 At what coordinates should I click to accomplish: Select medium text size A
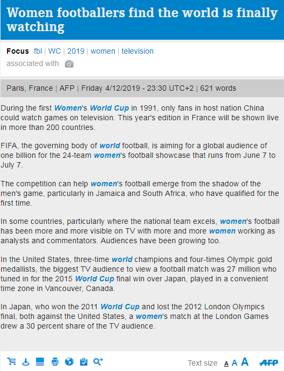(235, 363)
